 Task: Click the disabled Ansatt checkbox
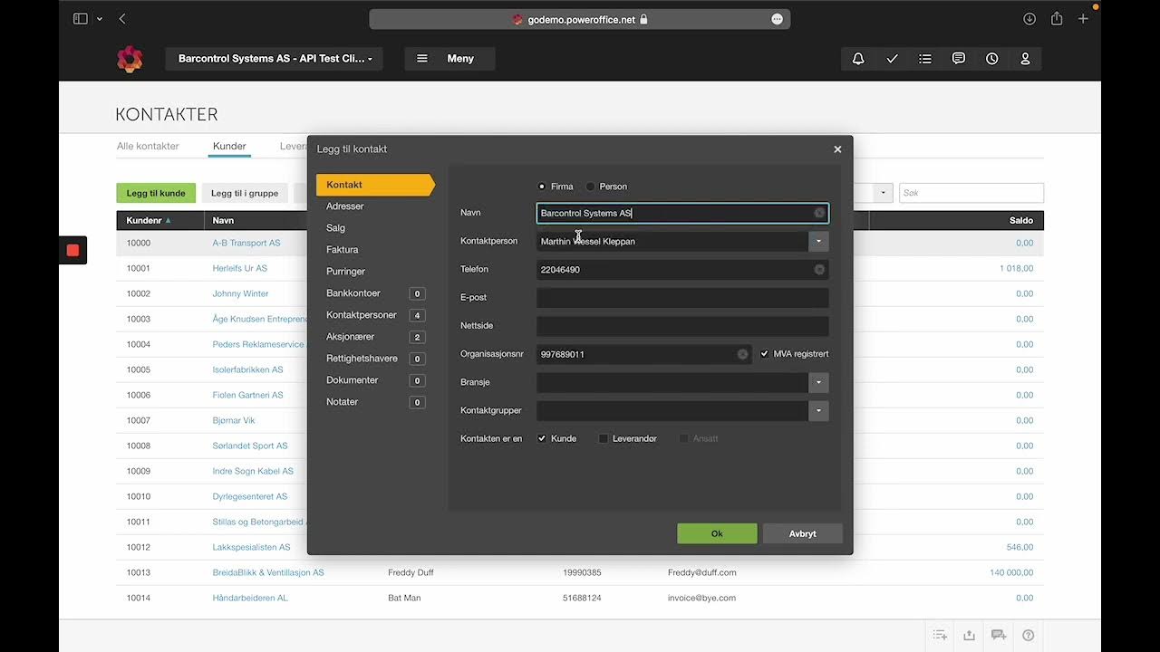(x=683, y=438)
